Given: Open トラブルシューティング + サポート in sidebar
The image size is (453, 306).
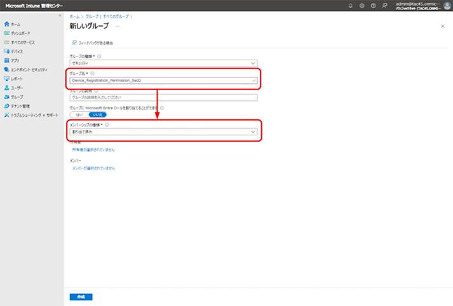Looking at the screenshot, I should point(35,115).
